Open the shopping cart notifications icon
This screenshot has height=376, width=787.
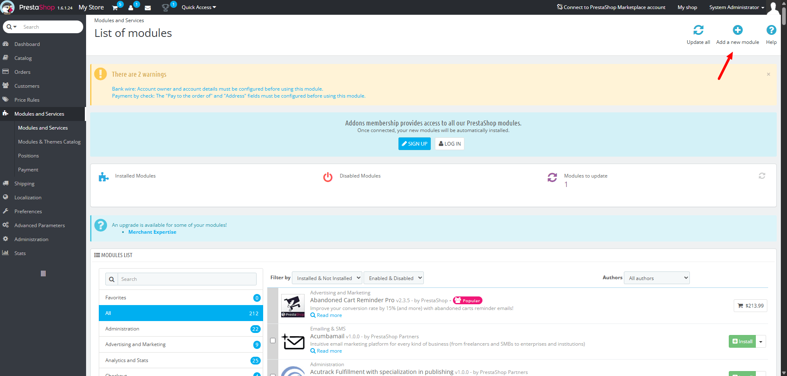click(x=115, y=8)
